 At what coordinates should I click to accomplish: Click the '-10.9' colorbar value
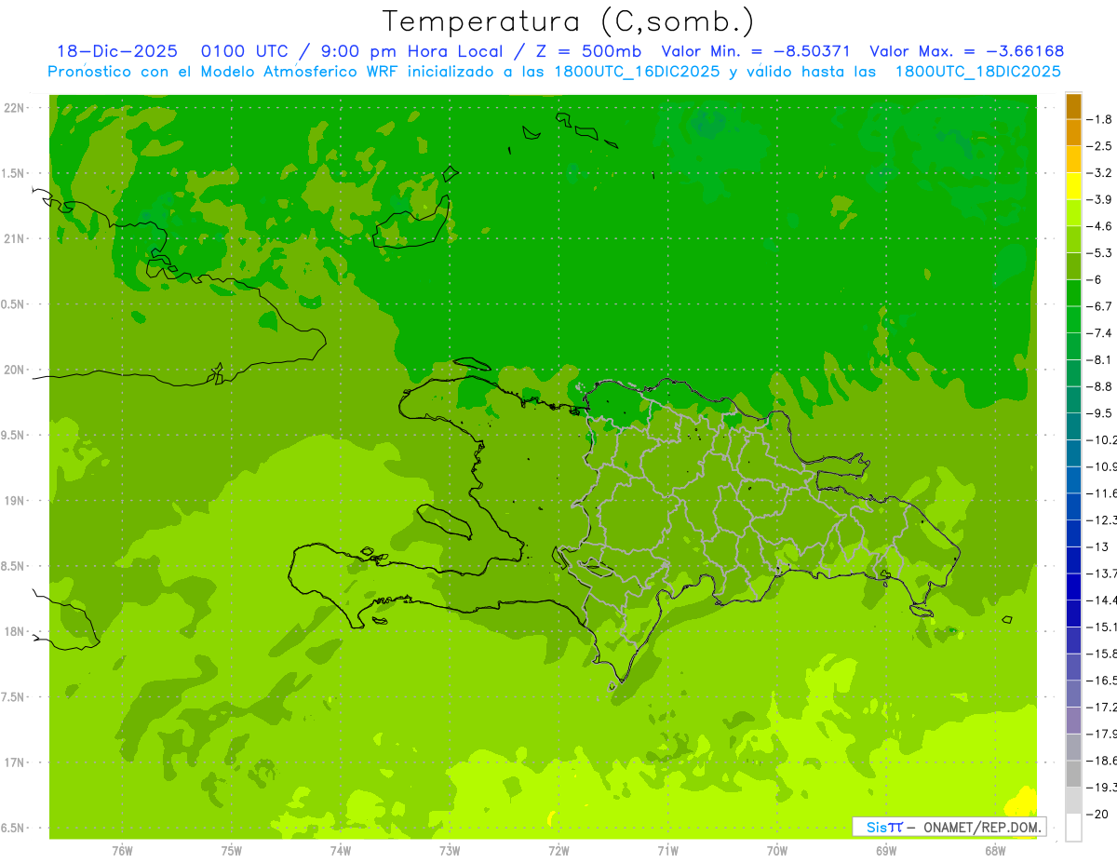pos(1102,466)
